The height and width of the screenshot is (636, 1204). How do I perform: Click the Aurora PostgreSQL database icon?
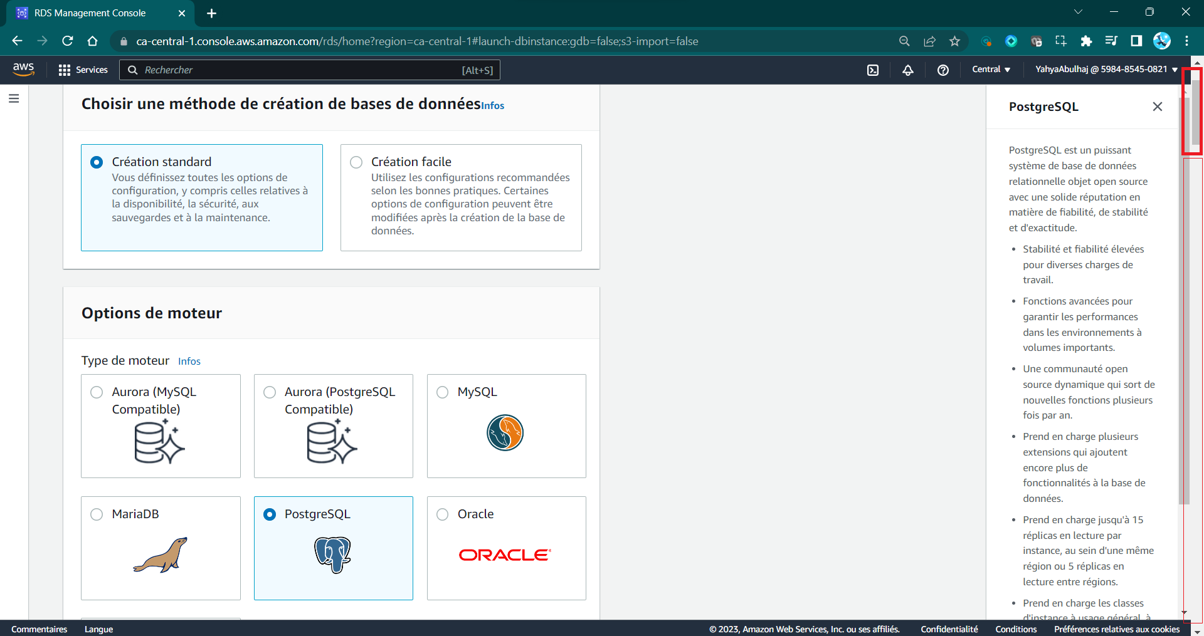coord(332,441)
